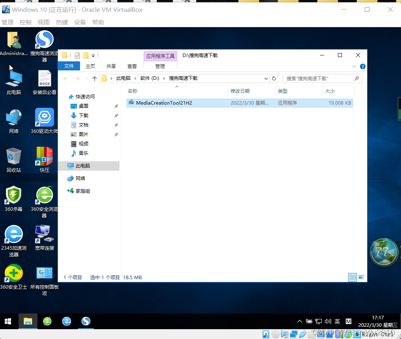The height and width of the screenshot is (339, 401).
Task: Open Customize Quick Access Toolbar dropdown
Action: [x=93, y=55]
